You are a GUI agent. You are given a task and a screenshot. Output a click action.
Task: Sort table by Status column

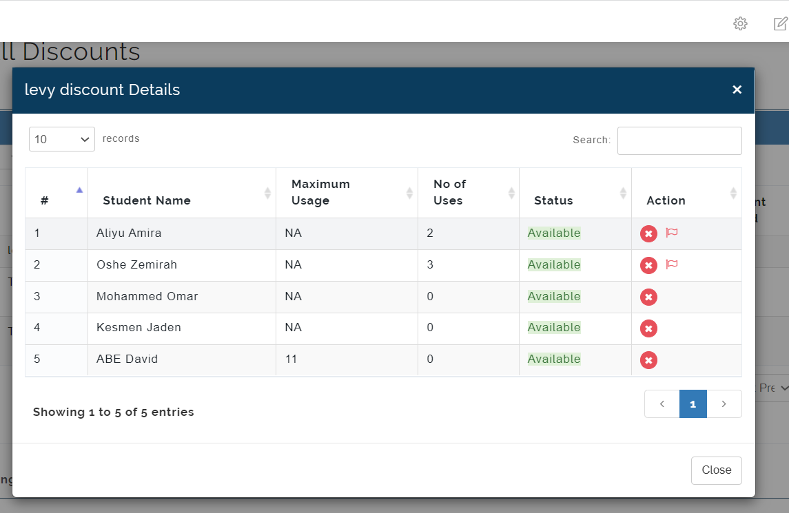click(575, 193)
